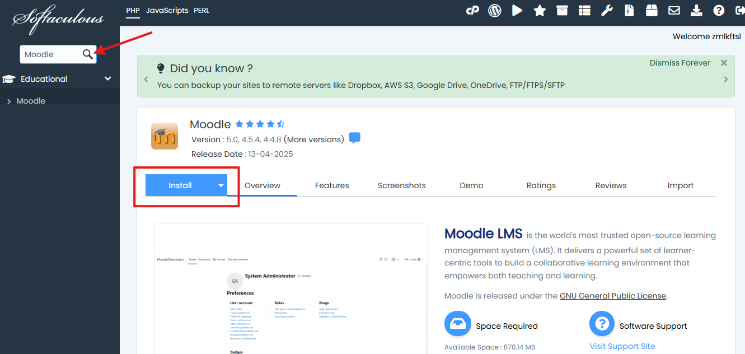Open the Screenshots tab
Image resolution: width=745 pixels, height=354 pixels.
pos(401,185)
